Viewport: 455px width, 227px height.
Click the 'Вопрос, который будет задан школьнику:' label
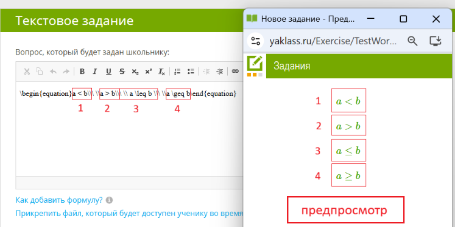tap(92, 53)
